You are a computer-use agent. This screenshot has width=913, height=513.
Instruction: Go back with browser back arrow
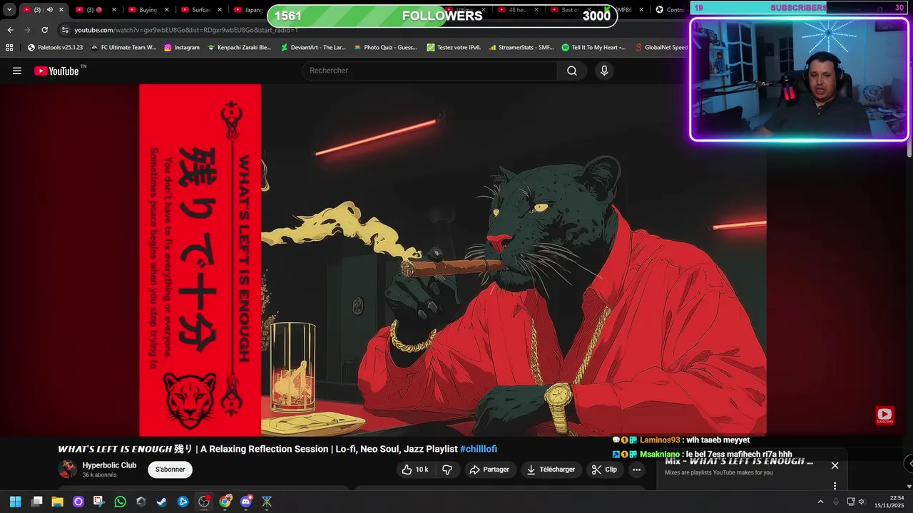pos(10,30)
